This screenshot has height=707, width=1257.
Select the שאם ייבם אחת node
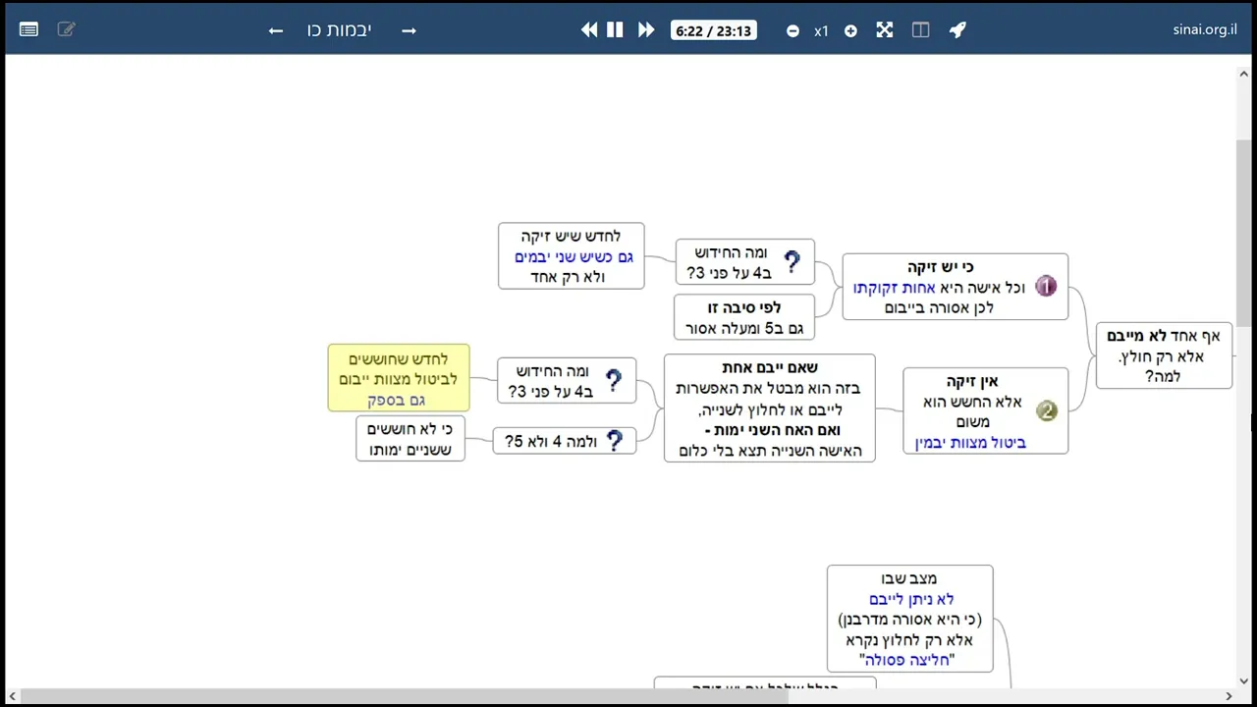point(769,408)
